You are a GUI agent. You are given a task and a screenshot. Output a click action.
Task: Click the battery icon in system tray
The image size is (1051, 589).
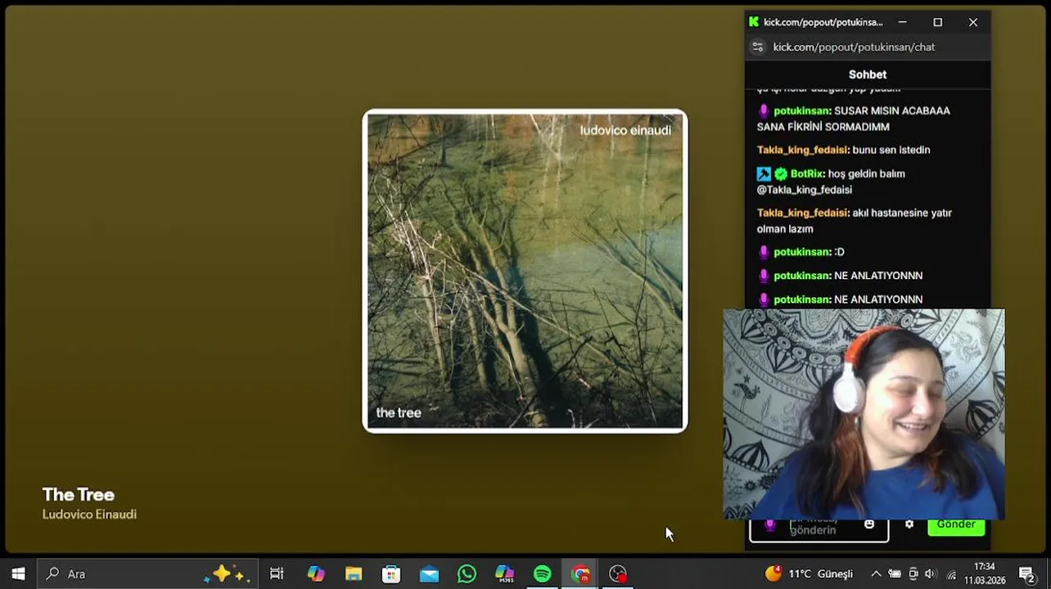pyautogui.click(x=895, y=574)
